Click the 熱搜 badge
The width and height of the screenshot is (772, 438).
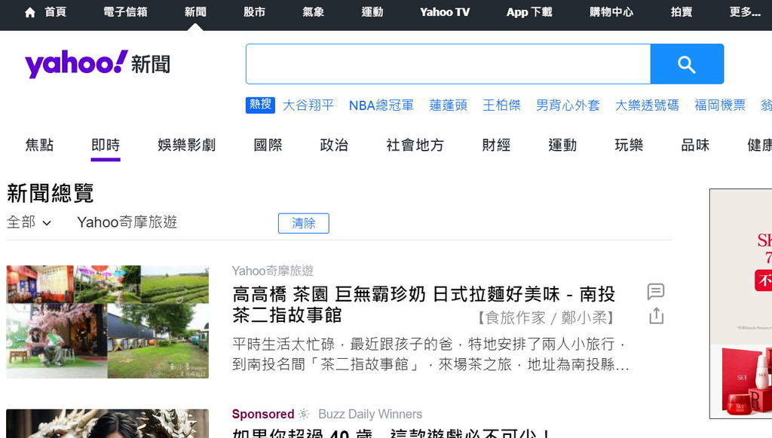260,105
